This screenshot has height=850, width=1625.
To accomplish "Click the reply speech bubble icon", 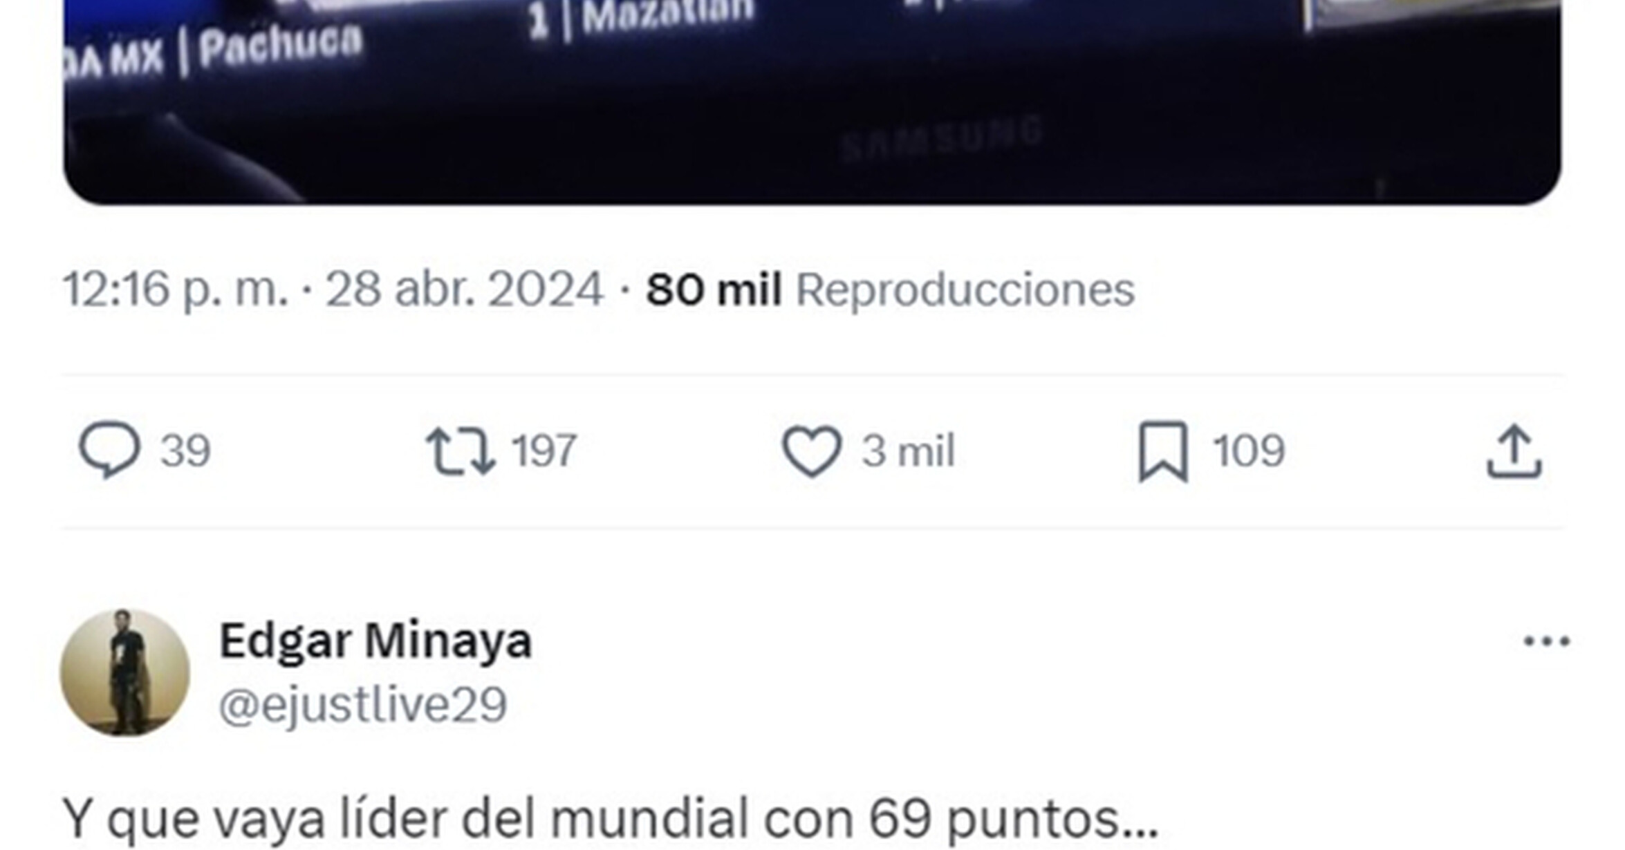I will coord(109,450).
